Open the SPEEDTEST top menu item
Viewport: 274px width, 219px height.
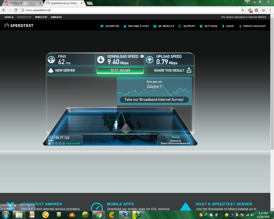coord(24,17)
